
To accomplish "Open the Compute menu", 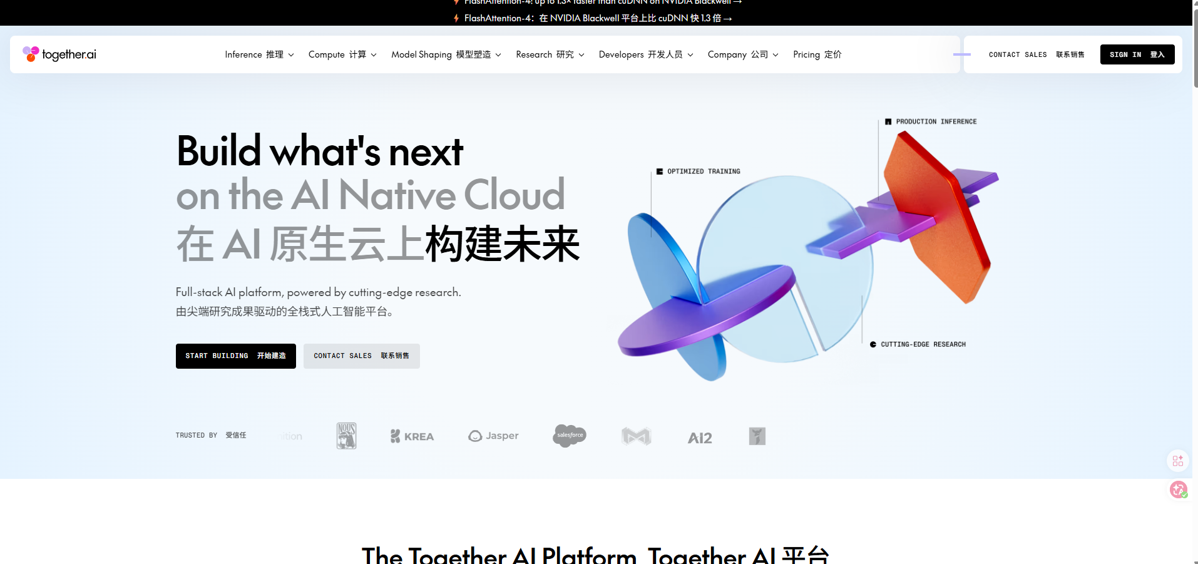I will click(x=342, y=54).
